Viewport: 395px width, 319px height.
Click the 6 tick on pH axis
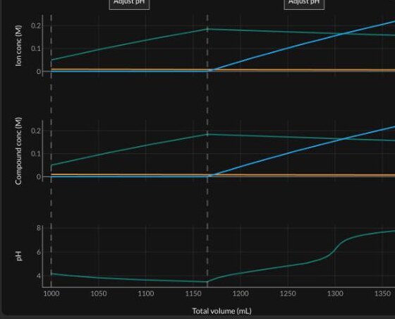pos(38,252)
